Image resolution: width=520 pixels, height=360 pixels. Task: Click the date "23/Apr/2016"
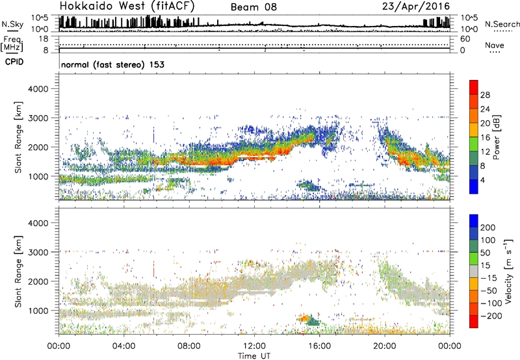416,6
